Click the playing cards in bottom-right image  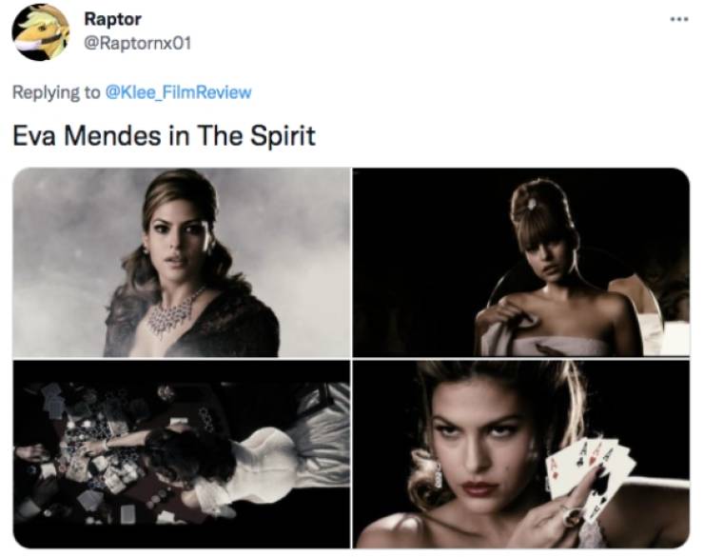[x=590, y=476]
